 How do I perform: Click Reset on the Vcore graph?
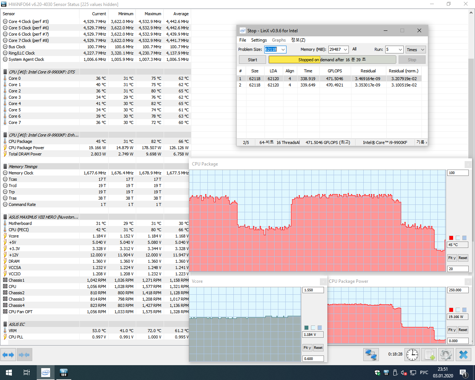(x=318, y=348)
